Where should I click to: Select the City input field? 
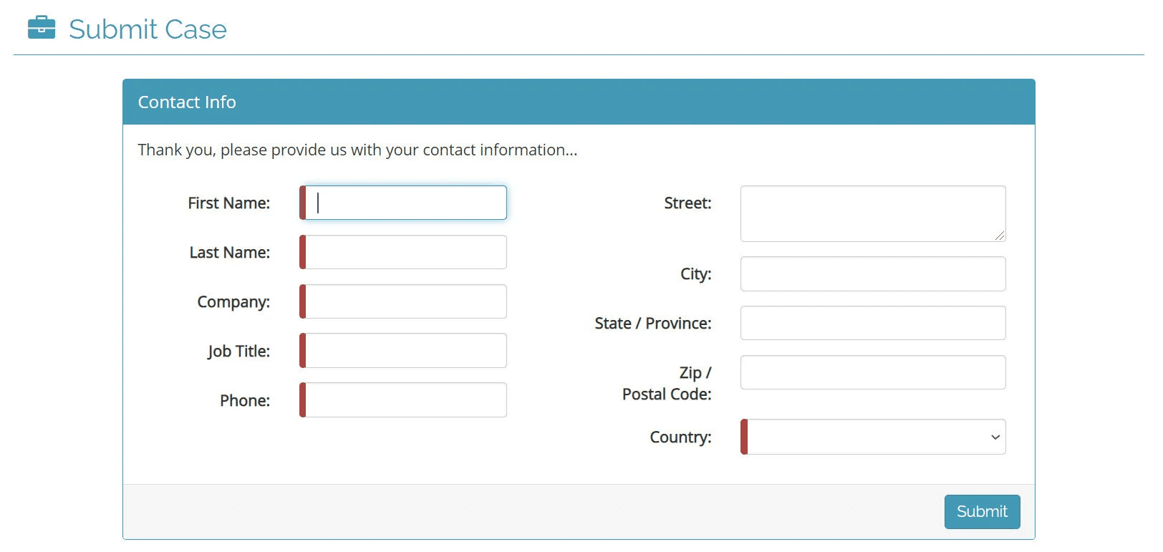tap(872, 274)
